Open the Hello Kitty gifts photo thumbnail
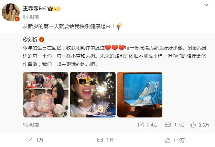215x147 pixels. [x=46, y=94]
